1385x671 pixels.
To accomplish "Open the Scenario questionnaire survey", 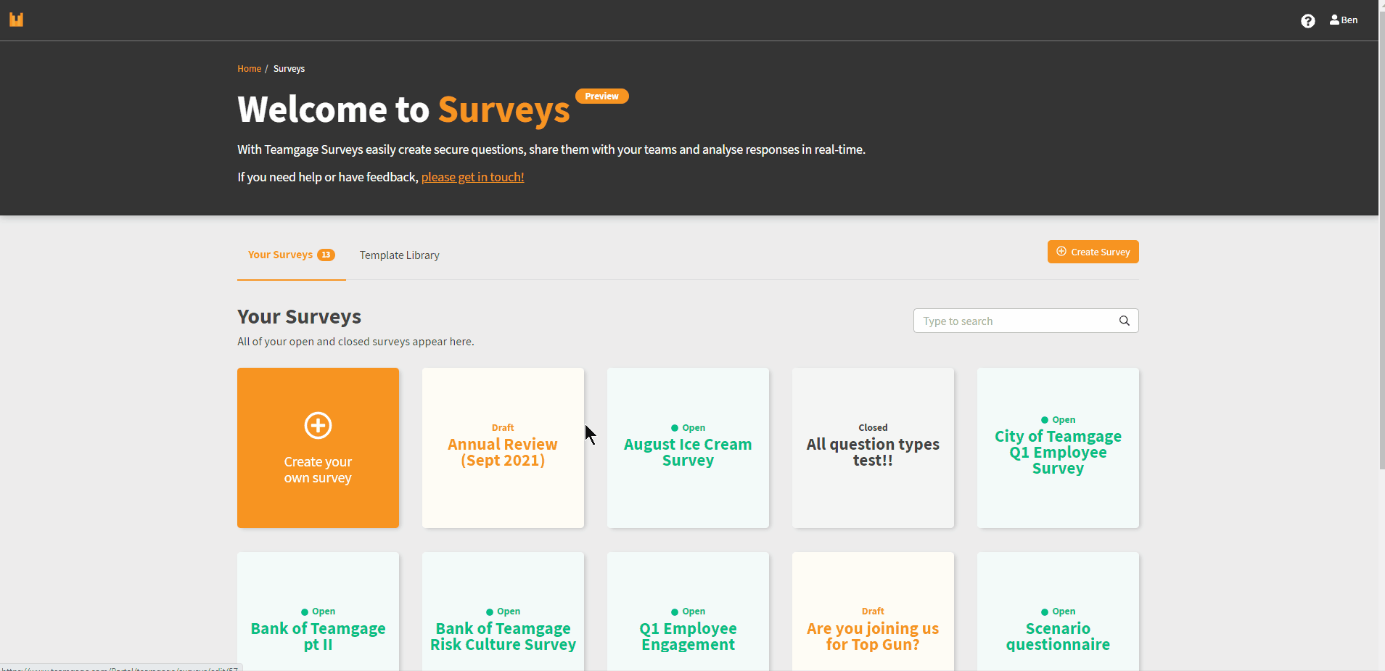I will click(x=1058, y=612).
